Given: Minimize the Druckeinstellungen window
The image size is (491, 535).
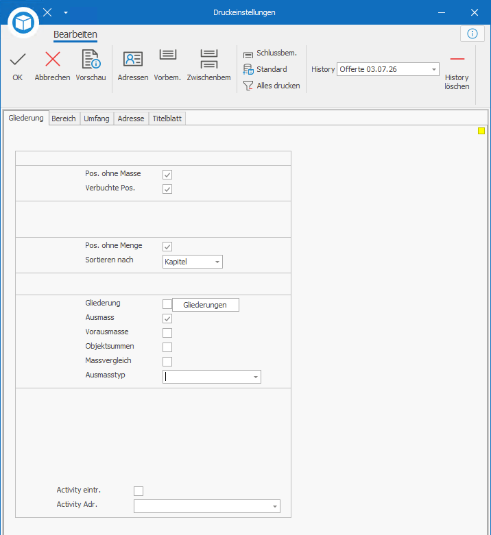Looking at the screenshot, I should [442, 12].
